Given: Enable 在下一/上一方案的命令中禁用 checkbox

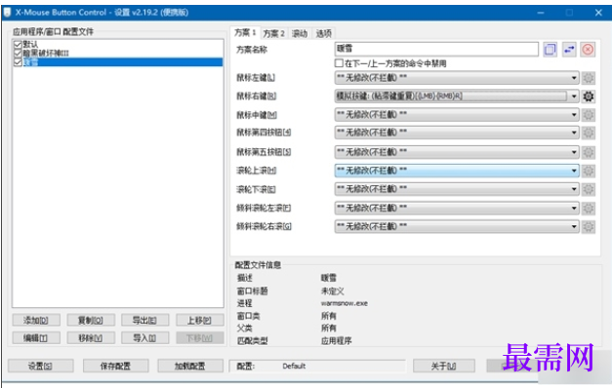Looking at the screenshot, I should point(339,63).
